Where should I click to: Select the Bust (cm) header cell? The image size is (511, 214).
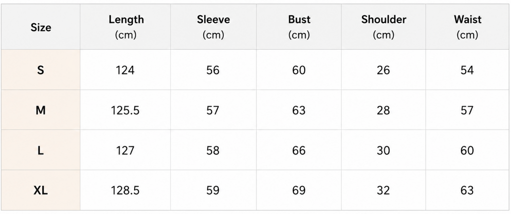[x=299, y=27]
